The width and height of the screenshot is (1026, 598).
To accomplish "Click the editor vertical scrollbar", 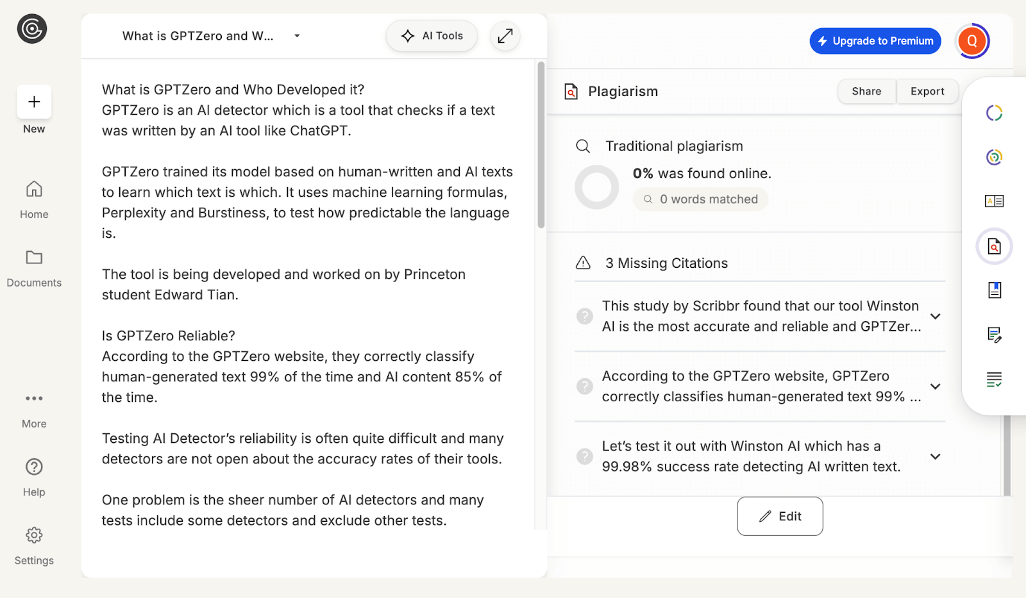I will (541, 145).
